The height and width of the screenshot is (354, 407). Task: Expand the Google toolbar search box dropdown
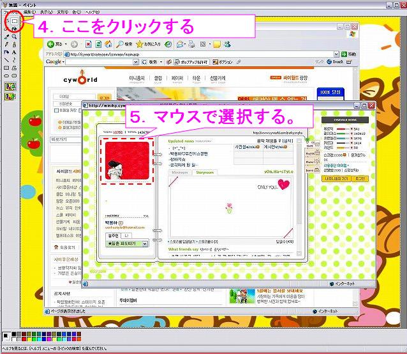pyautogui.click(x=136, y=62)
